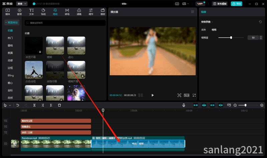The image size is (267, 158).
Task: Select the purple sparkle girl effect thumbnail
Action: [x=76, y=93]
